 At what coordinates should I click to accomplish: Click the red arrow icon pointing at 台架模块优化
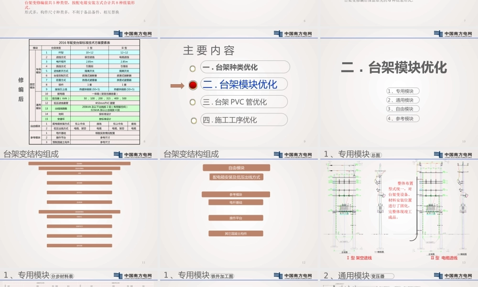click(x=177, y=85)
